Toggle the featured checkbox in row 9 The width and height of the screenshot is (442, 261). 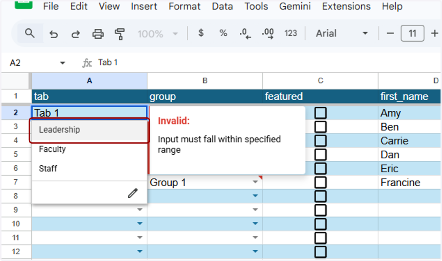click(320, 210)
